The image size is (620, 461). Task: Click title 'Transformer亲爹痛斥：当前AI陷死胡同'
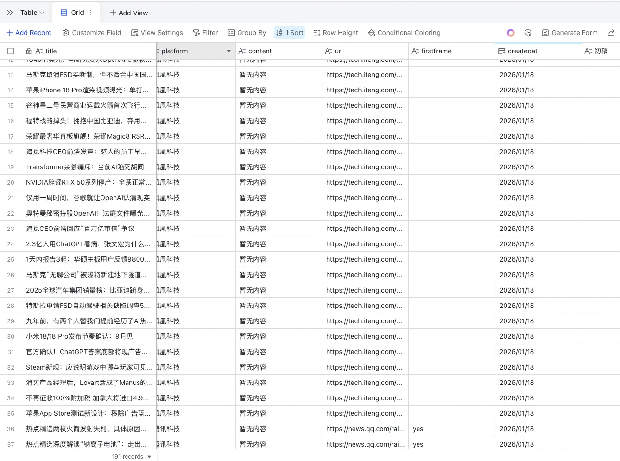(x=85, y=167)
